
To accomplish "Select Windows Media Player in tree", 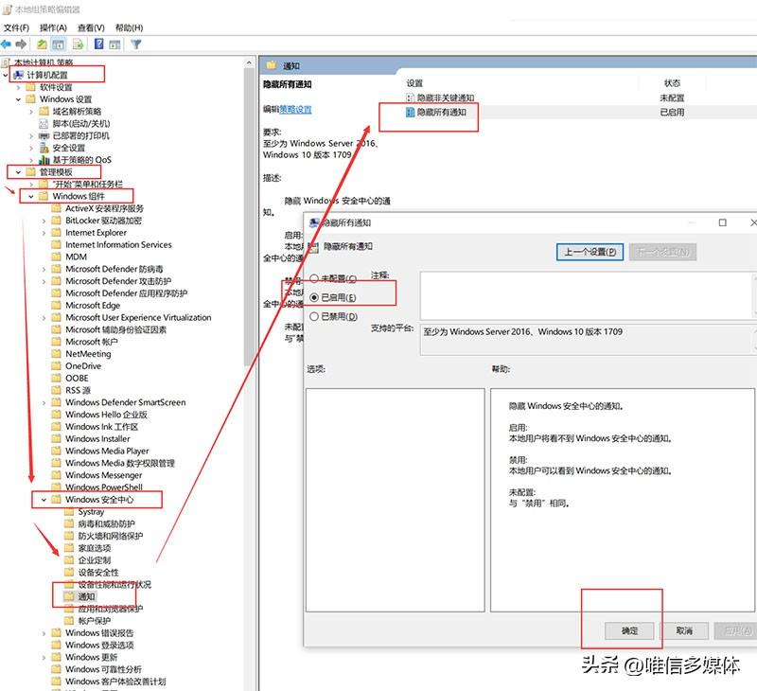I will coord(107,451).
